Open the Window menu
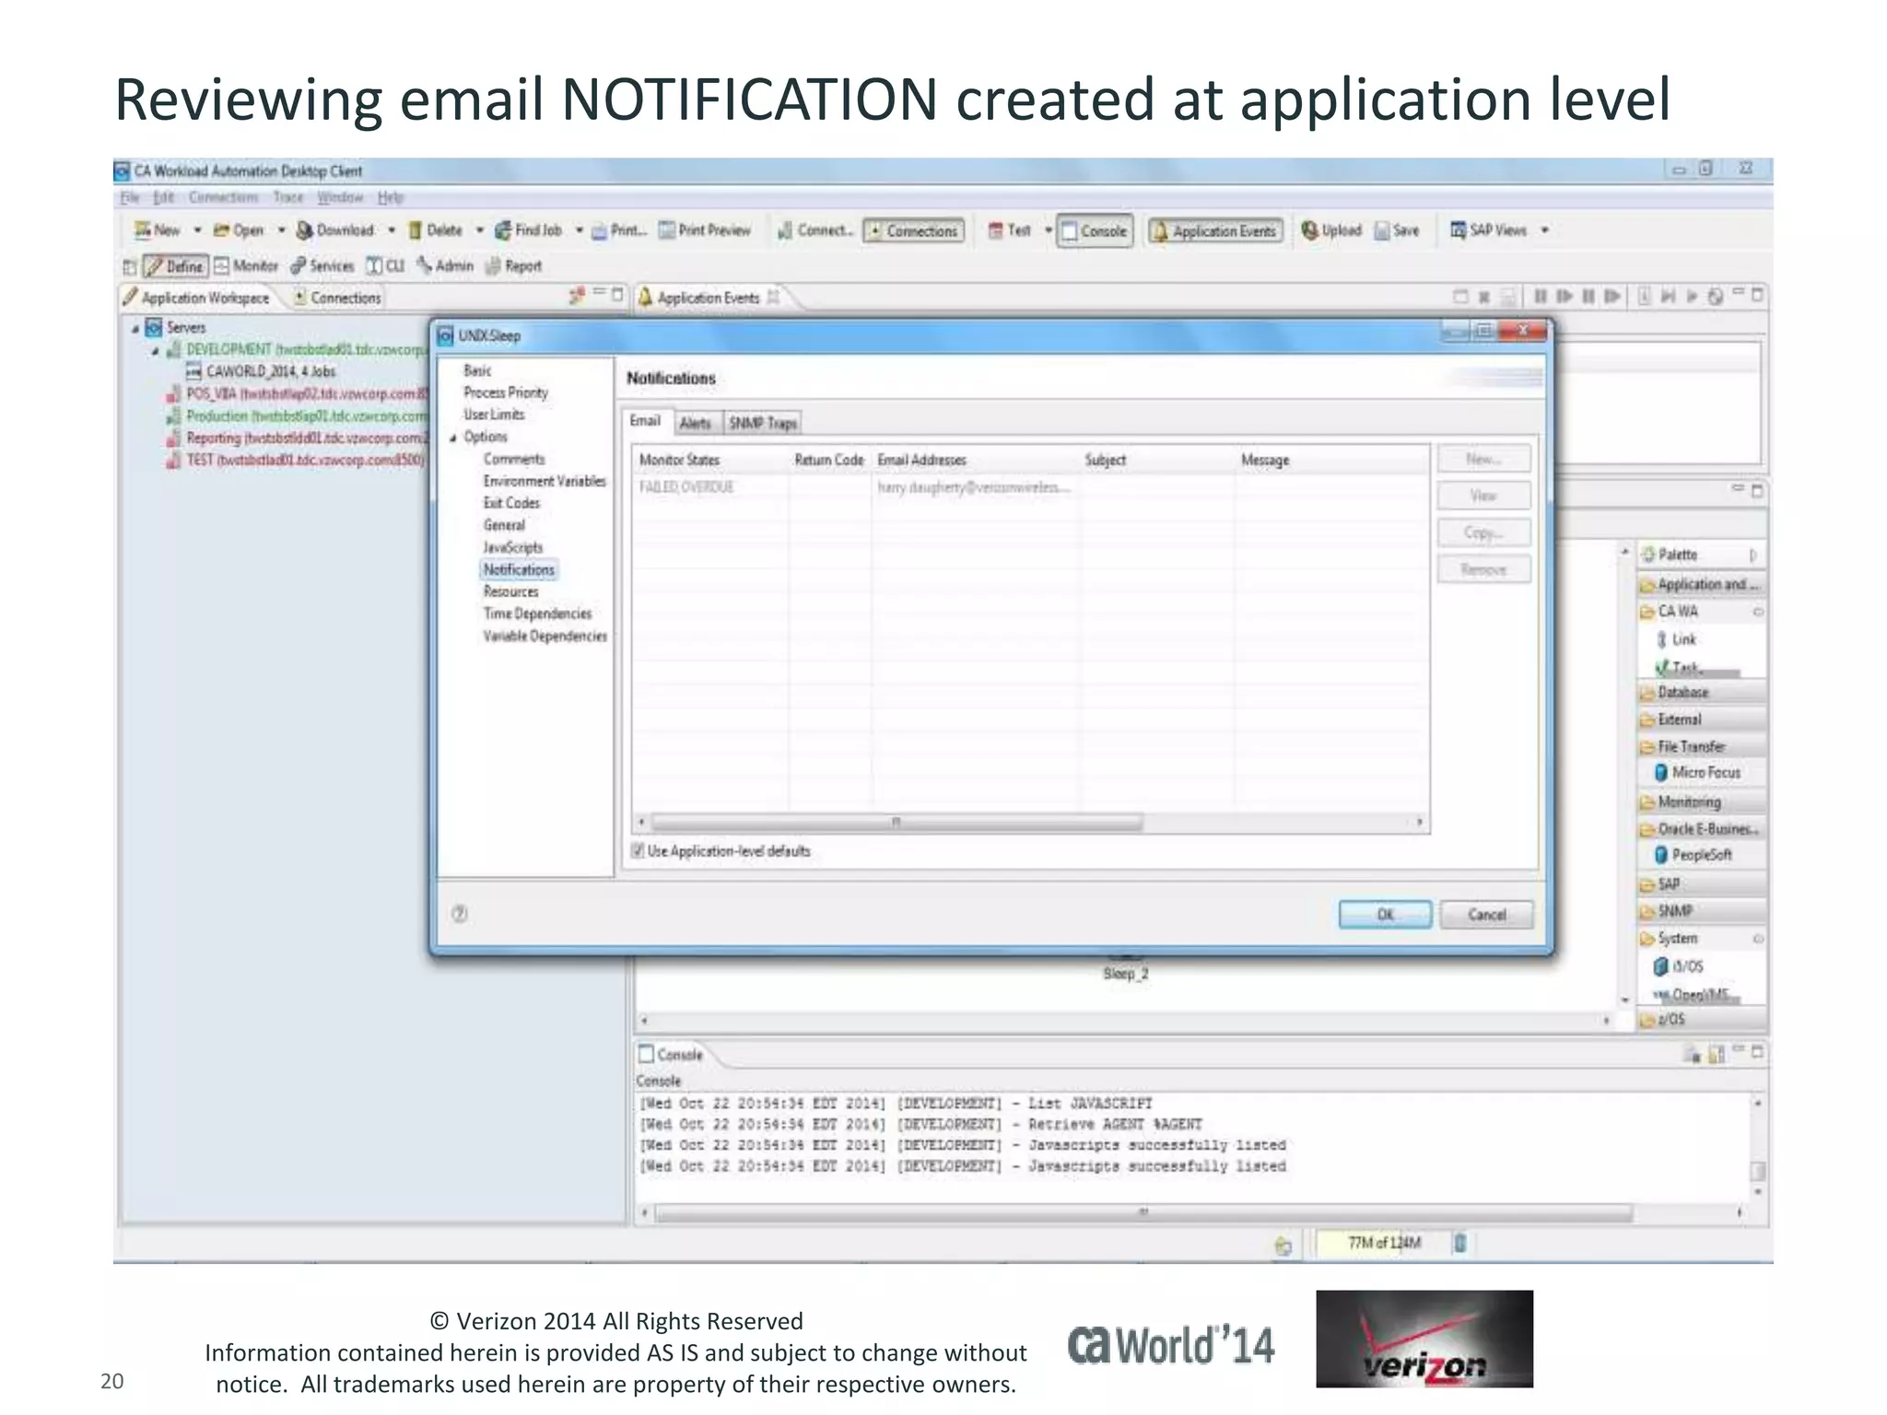This screenshot has height=1415, width=1887. [340, 197]
